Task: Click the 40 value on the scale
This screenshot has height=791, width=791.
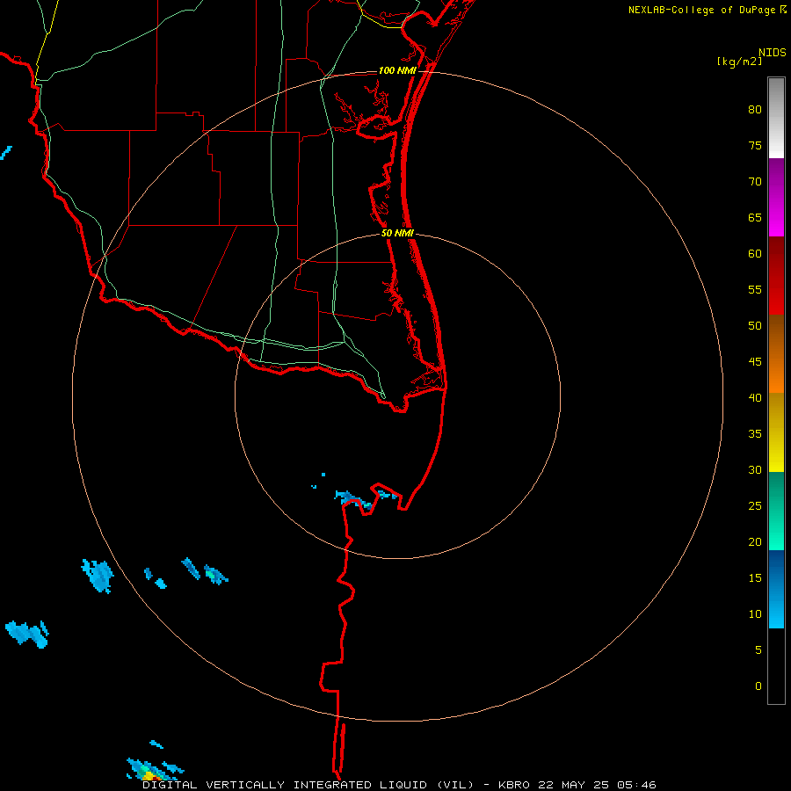Action: coord(755,398)
